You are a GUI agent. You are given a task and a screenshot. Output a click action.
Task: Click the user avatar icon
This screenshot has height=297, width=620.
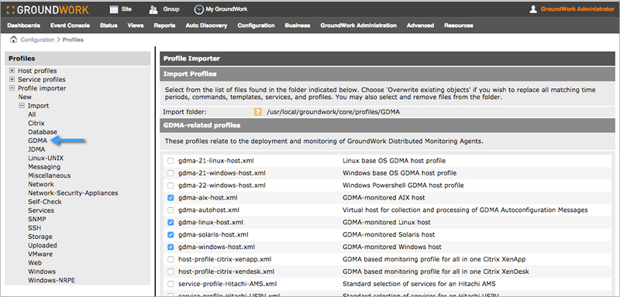click(x=533, y=9)
